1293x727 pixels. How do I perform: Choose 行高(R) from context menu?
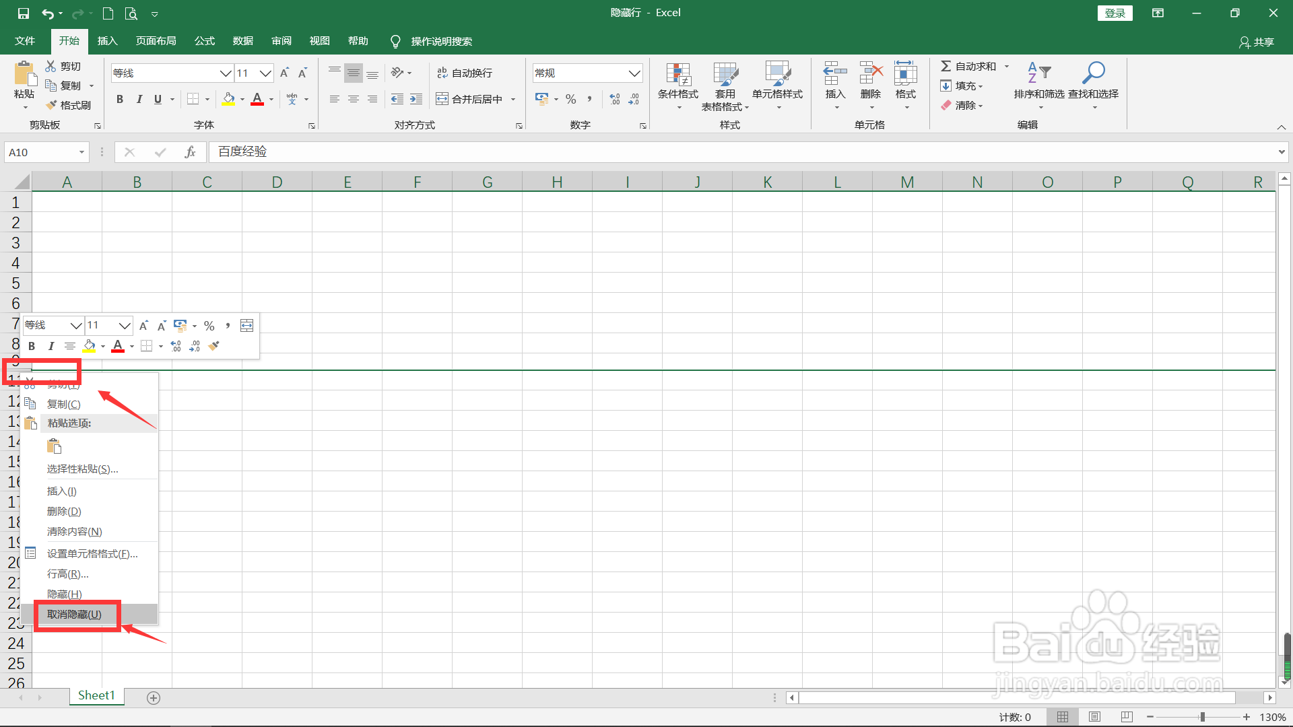coord(90,574)
